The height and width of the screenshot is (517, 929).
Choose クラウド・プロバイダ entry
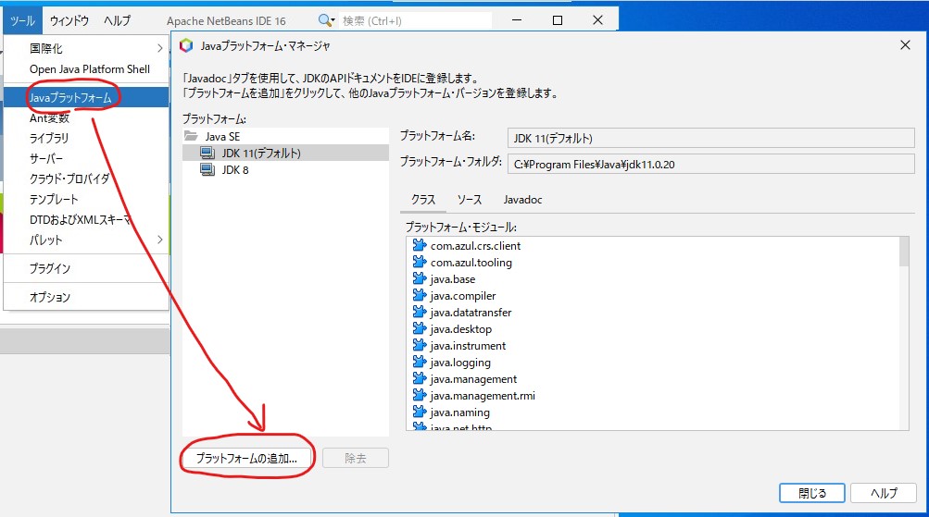(86, 178)
